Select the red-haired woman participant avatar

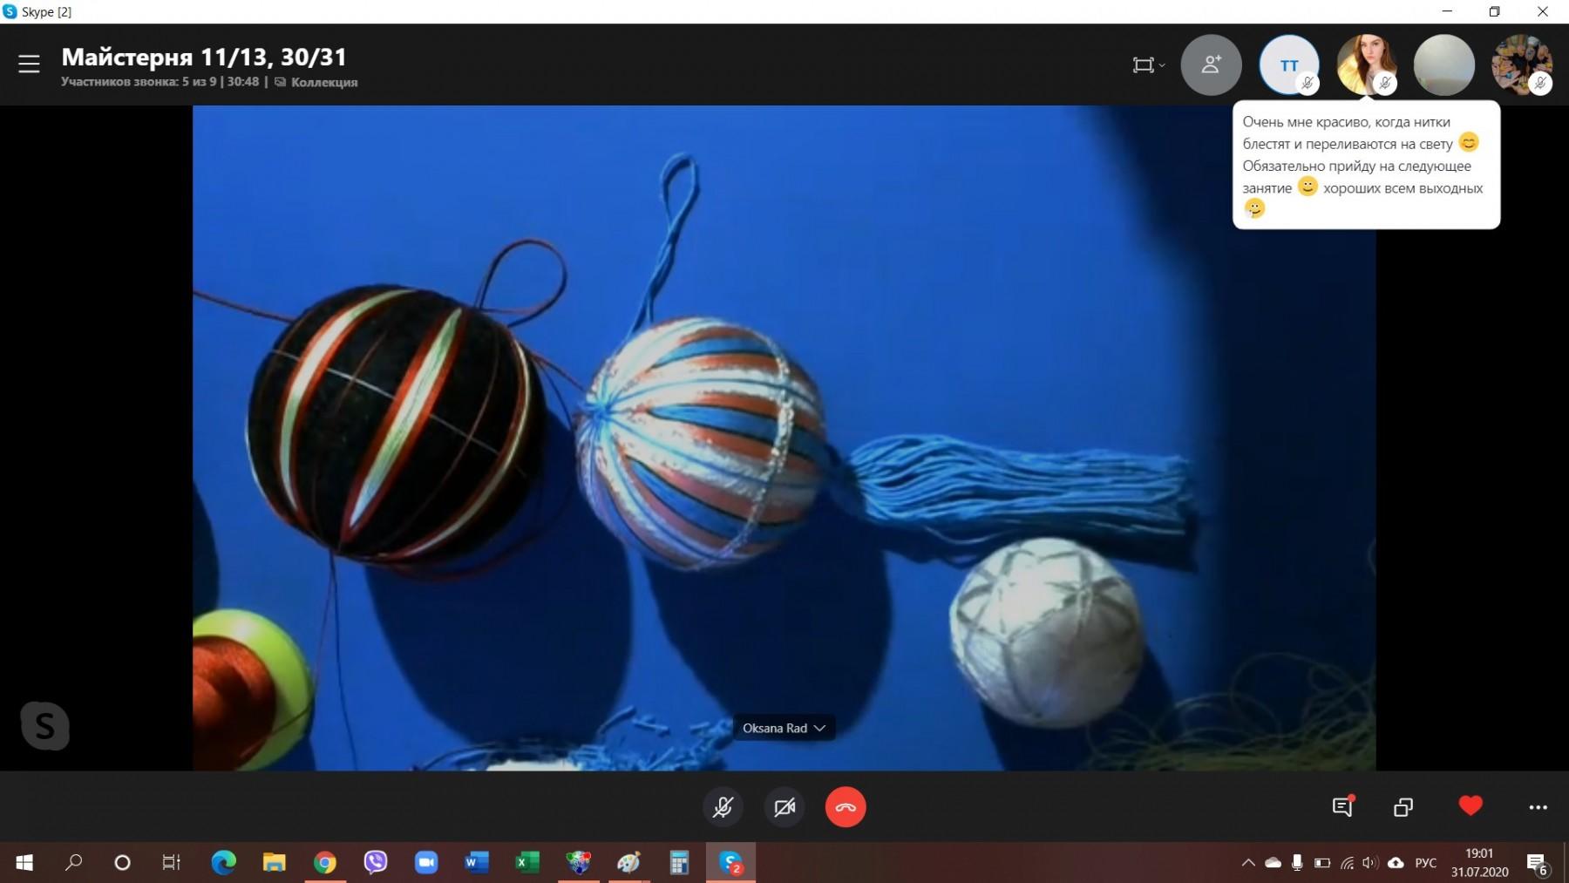[x=1366, y=65]
